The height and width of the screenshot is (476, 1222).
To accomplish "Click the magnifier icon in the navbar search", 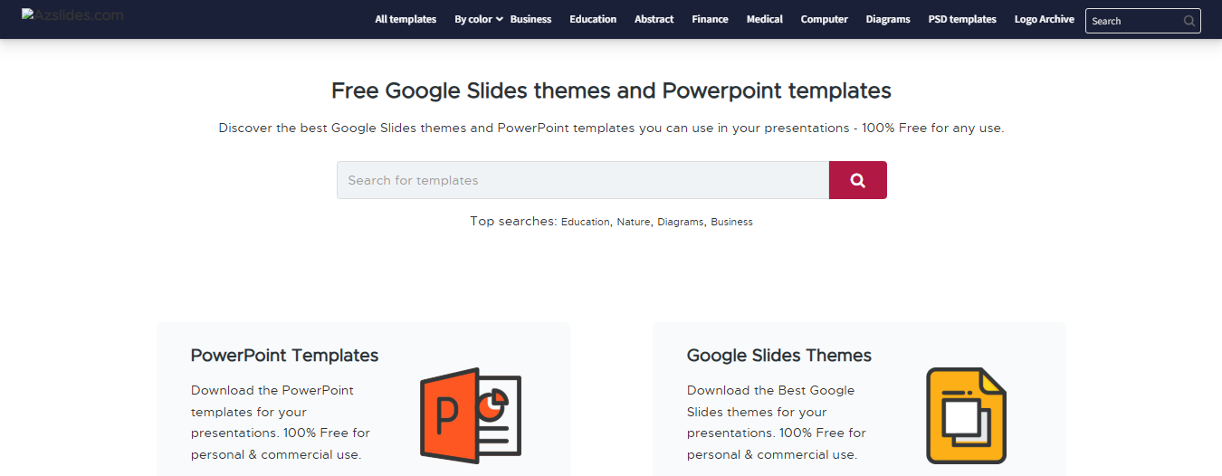I will [1189, 21].
